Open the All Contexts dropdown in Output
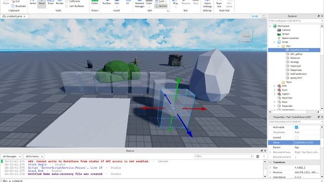324x182 pixels. coord(34,156)
